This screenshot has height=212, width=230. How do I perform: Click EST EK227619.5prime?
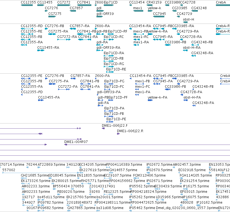click(x=94, y=170)
